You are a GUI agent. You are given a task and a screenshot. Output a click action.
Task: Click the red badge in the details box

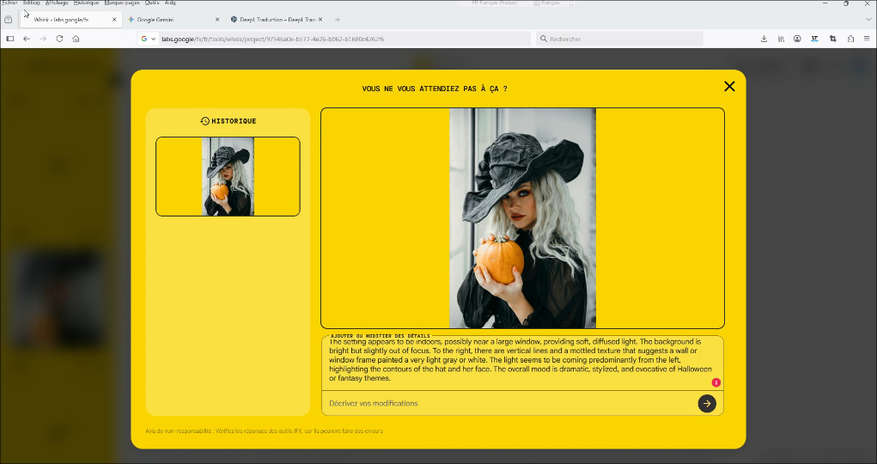[x=716, y=382]
